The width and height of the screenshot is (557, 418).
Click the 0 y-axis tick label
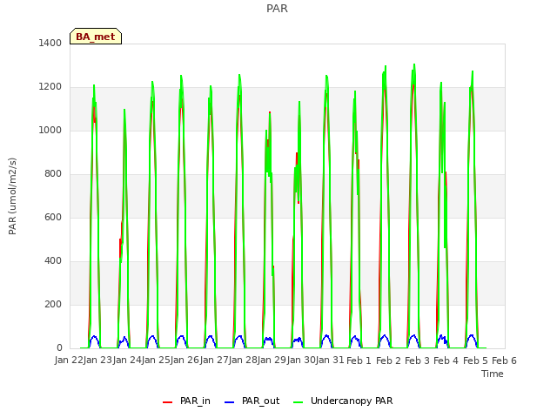[59, 347]
